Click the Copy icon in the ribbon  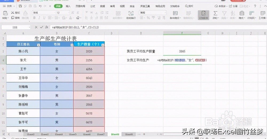(13, 18)
